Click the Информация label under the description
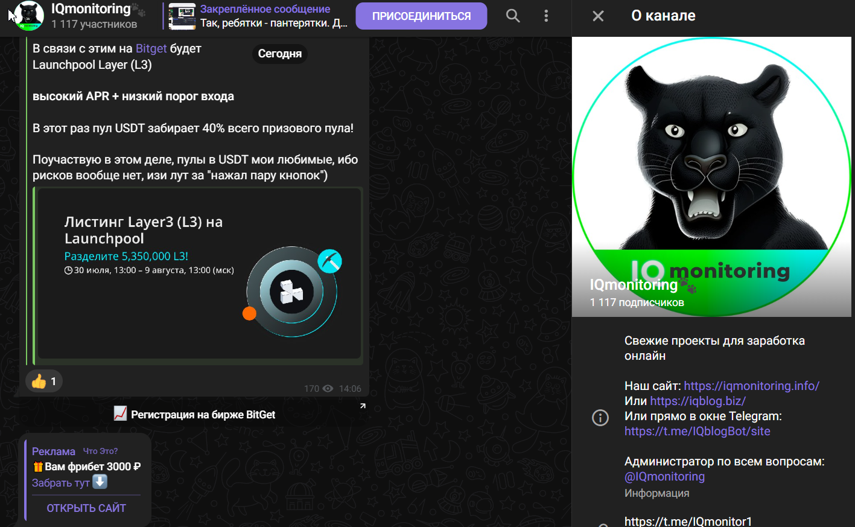 tap(656, 493)
